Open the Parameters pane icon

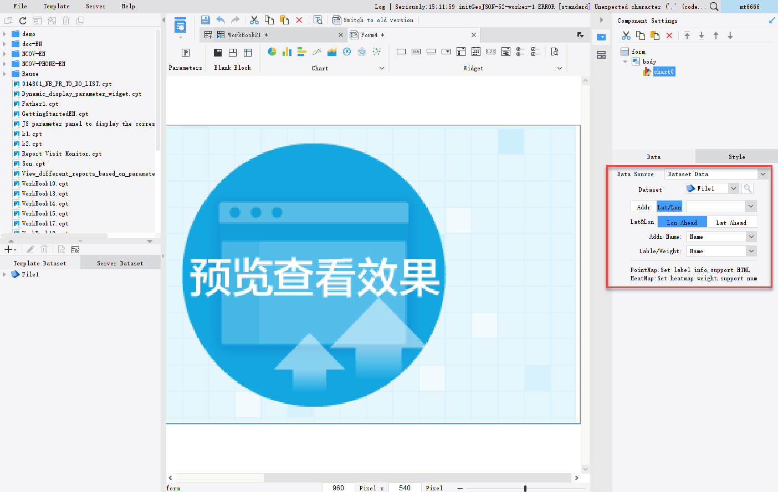click(185, 52)
